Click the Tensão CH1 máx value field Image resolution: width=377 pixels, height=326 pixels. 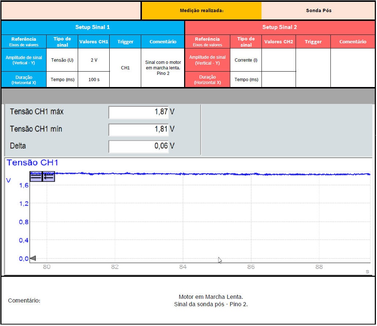[139, 112]
